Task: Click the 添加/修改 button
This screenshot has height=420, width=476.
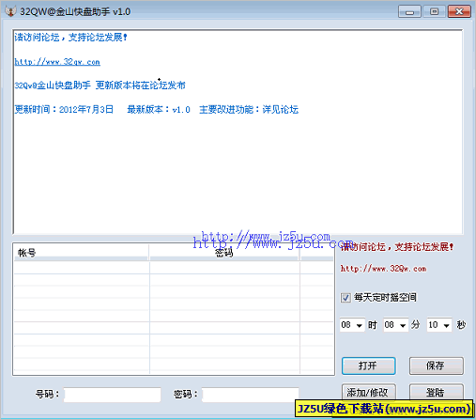Action: [369, 392]
